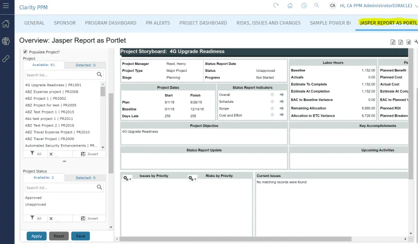418x244 pixels.
Task: Click the Save button
Action: [81, 236]
